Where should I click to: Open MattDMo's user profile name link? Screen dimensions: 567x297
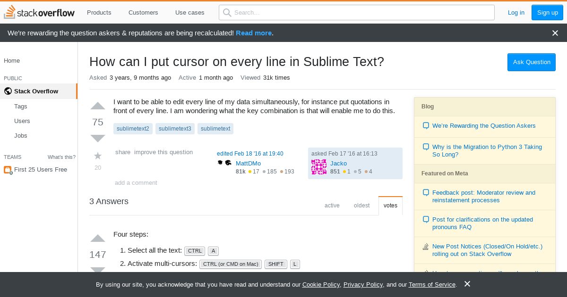(x=248, y=164)
